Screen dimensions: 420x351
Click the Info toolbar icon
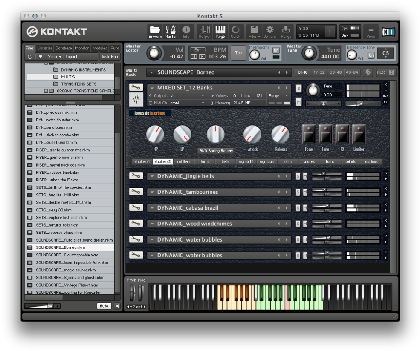pyautogui.click(x=186, y=32)
